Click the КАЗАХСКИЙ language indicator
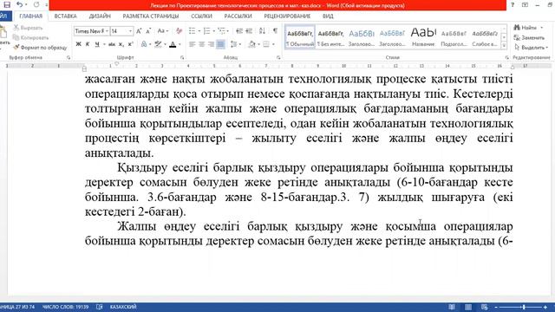 (123, 307)
